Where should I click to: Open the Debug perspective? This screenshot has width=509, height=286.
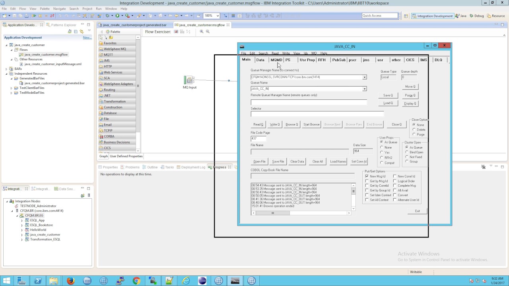pyautogui.click(x=476, y=16)
